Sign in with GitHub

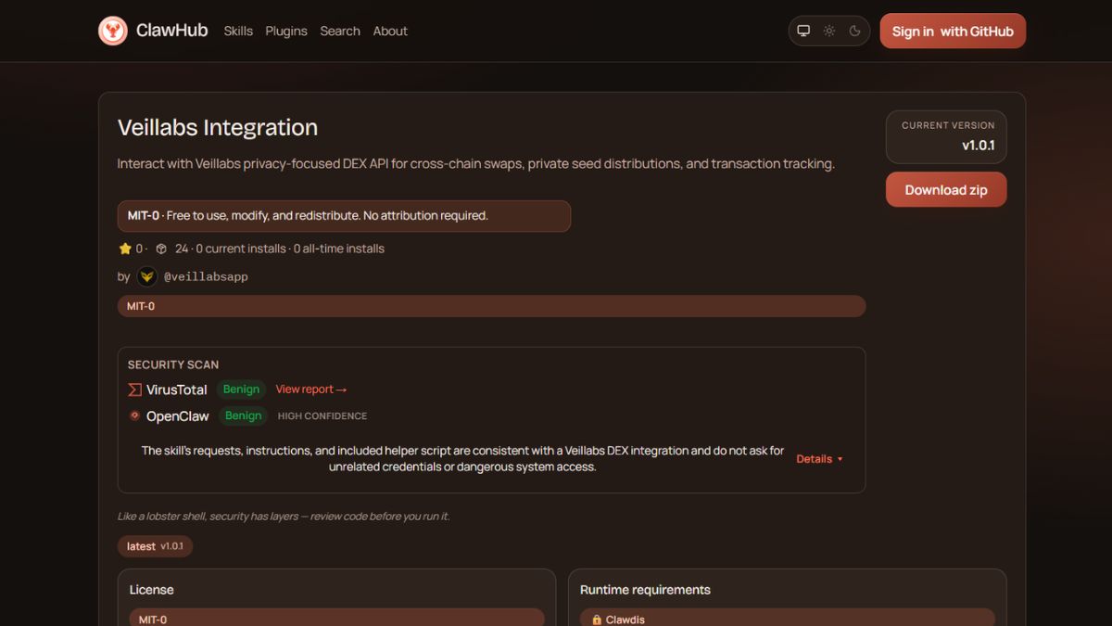(x=953, y=31)
